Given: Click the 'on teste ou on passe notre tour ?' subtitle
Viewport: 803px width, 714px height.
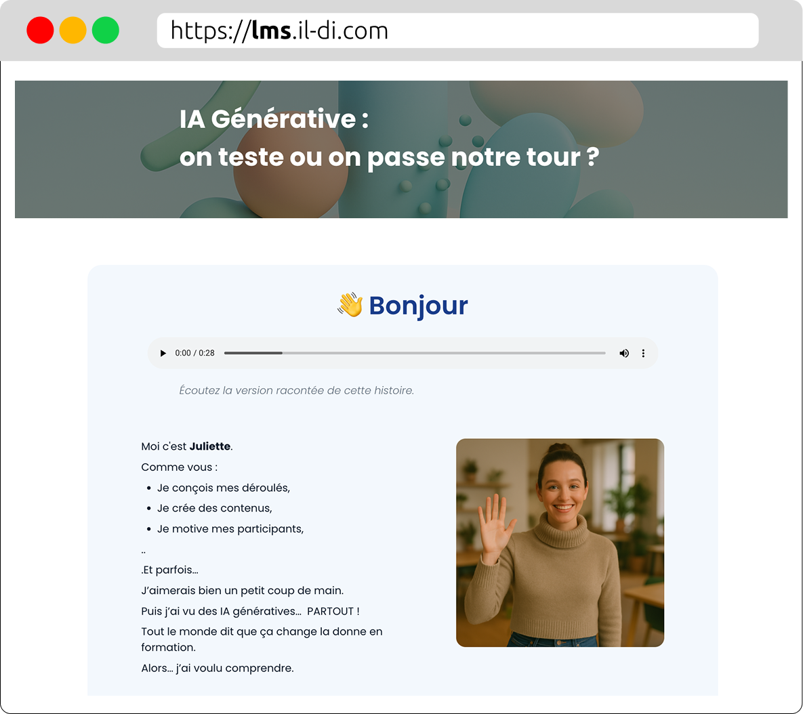Looking at the screenshot, I should [x=389, y=157].
